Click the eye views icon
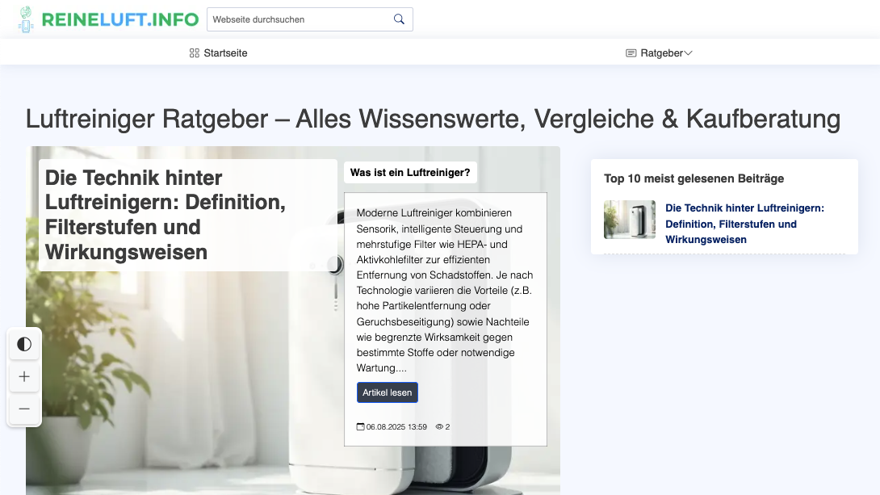 [439, 426]
